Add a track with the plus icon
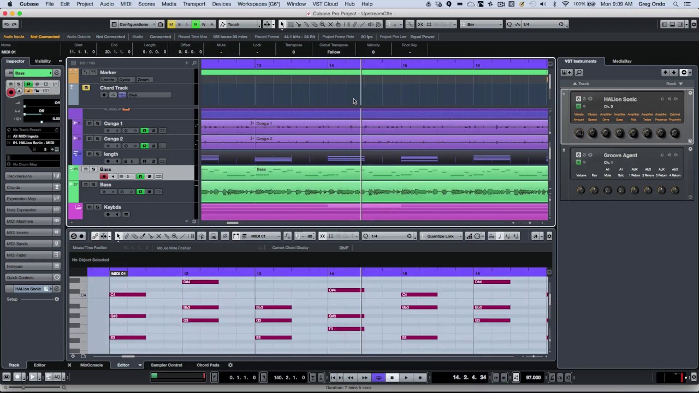This screenshot has width=699, height=393. point(186,63)
